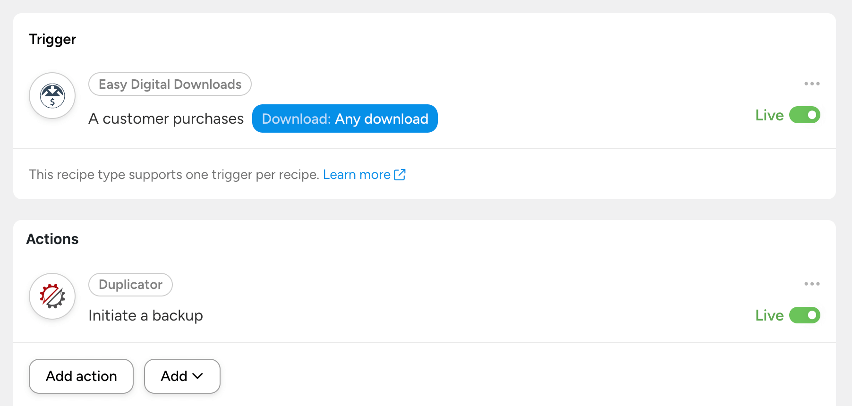Screen dimensions: 852x406
Task: Disable the trigger's Live toggle
Action: (x=804, y=115)
